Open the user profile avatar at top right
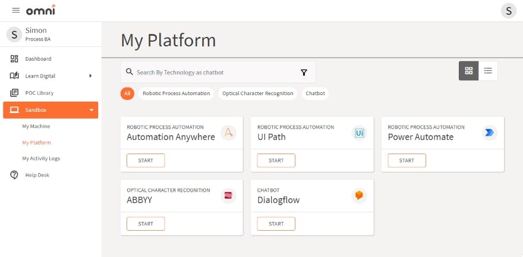 click(508, 11)
